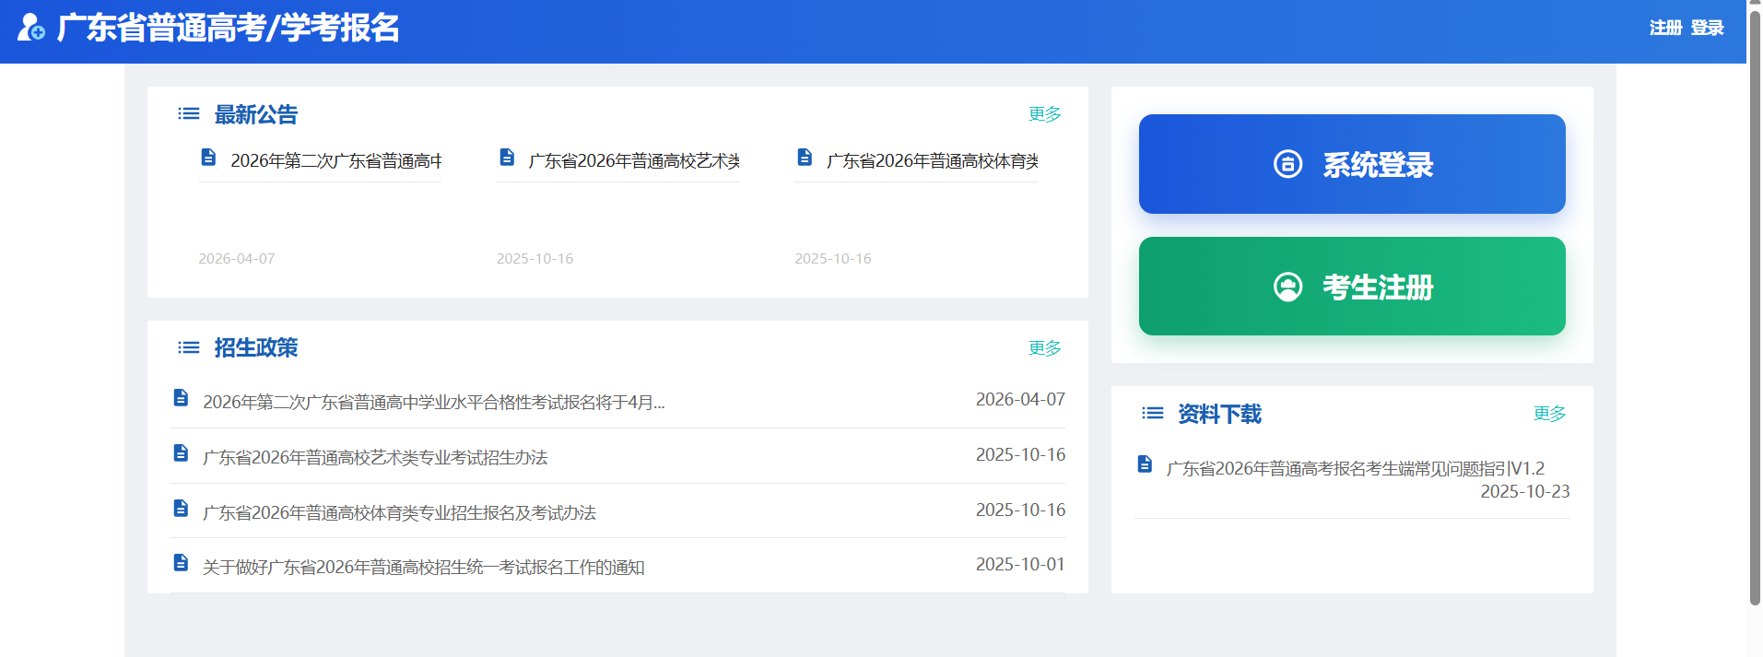This screenshot has height=657, width=1763.
Task: Click the document icon beside 关于做好广东省2026年 notice
Action: click(181, 562)
